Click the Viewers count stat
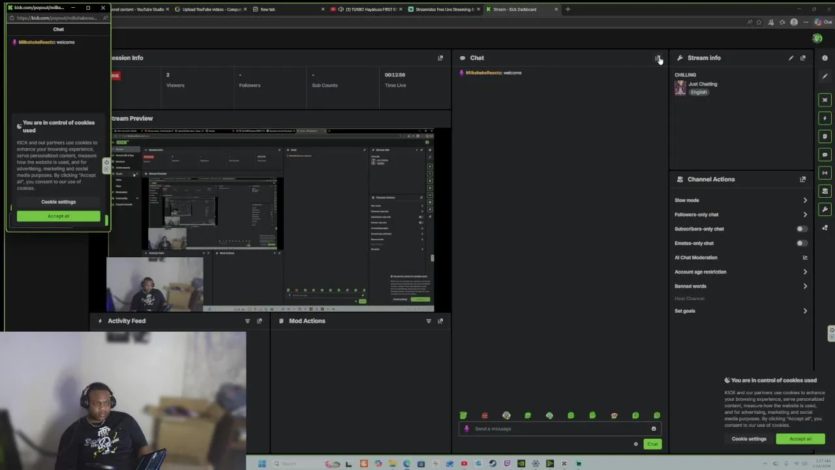This screenshot has width=835, height=470. [175, 80]
